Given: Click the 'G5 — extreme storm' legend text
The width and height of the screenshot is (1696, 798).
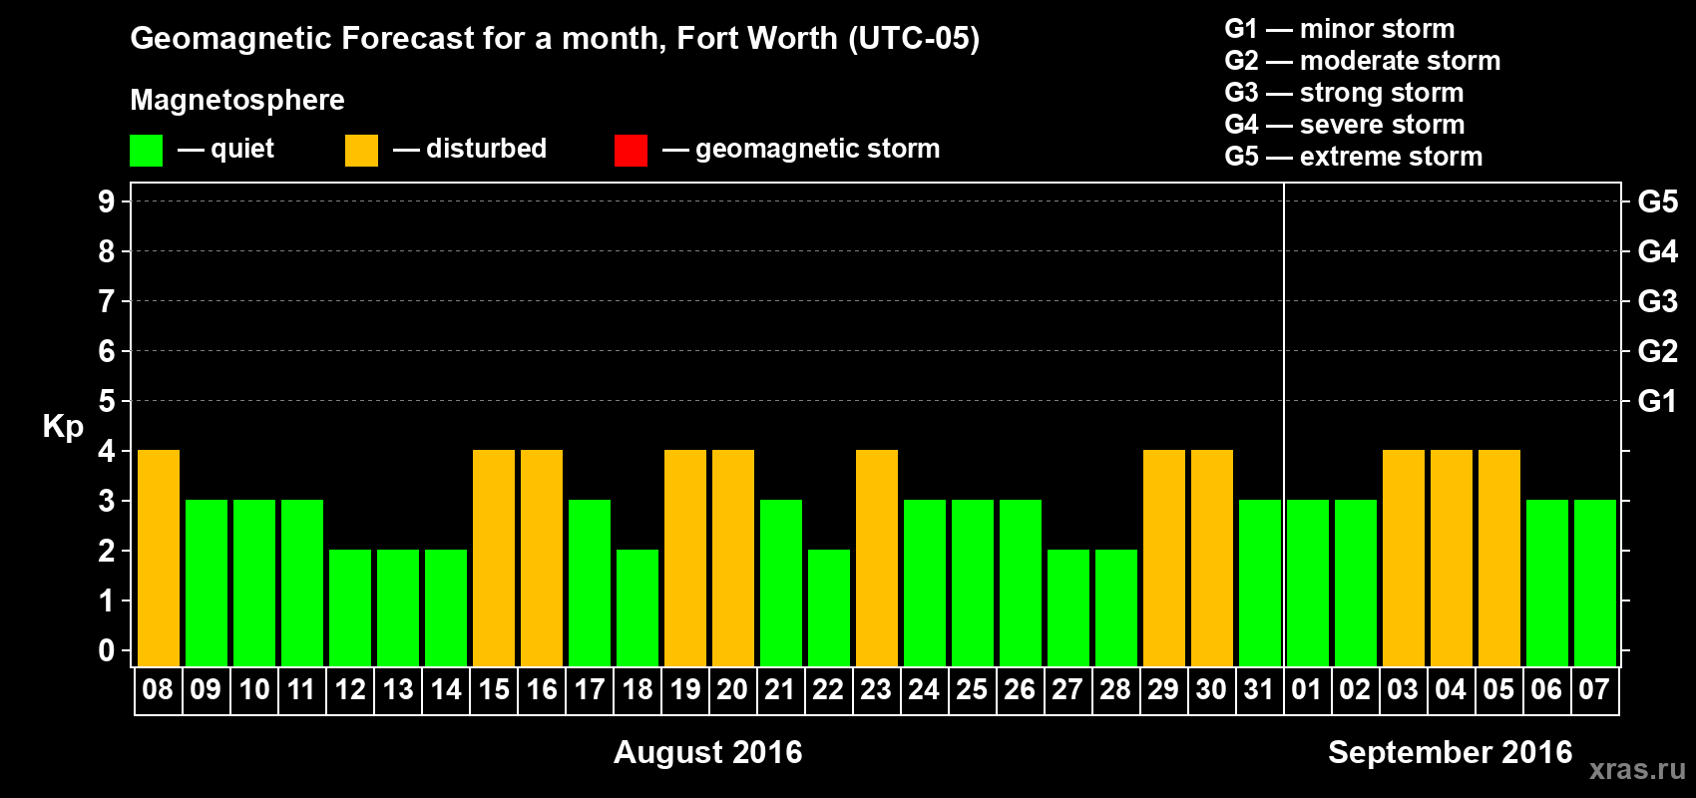Looking at the screenshot, I should point(1354,157).
